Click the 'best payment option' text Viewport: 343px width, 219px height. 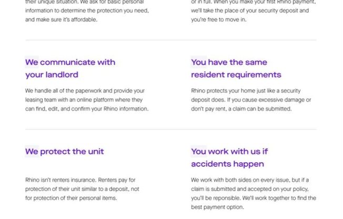tap(217, 207)
